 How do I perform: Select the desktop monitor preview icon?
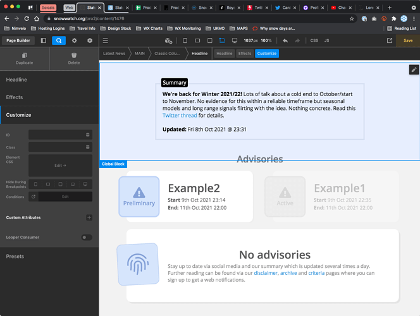(x=235, y=40)
